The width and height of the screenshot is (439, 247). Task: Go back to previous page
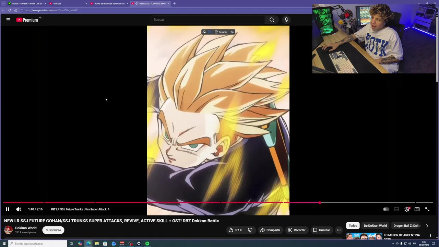[x=3, y=10]
